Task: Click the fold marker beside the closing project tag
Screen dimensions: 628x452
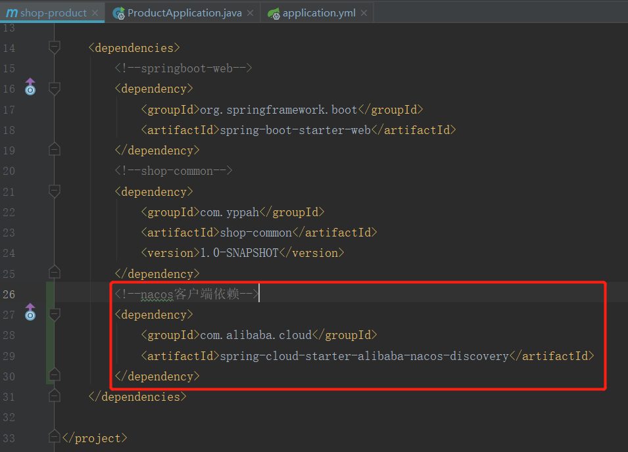Action: [55, 436]
